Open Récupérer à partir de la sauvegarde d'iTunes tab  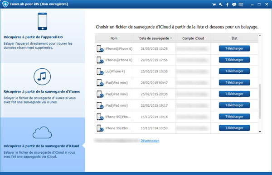[43, 90]
